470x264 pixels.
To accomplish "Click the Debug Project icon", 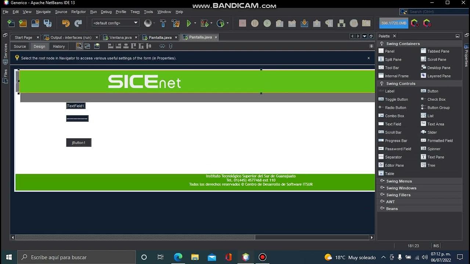I will click(x=205, y=23).
